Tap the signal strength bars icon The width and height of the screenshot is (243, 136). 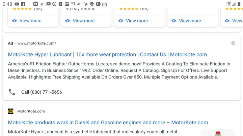click(234, 4)
